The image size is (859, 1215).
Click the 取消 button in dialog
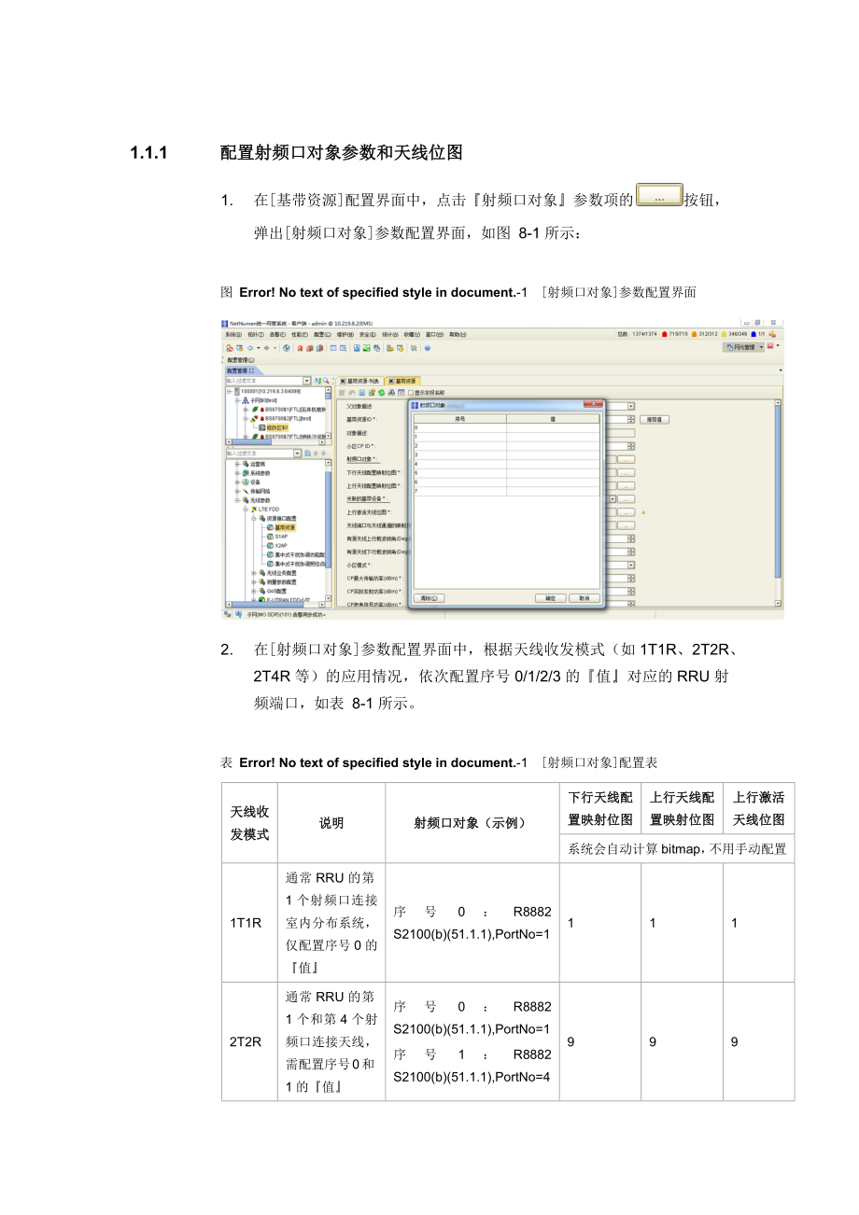[584, 597]
